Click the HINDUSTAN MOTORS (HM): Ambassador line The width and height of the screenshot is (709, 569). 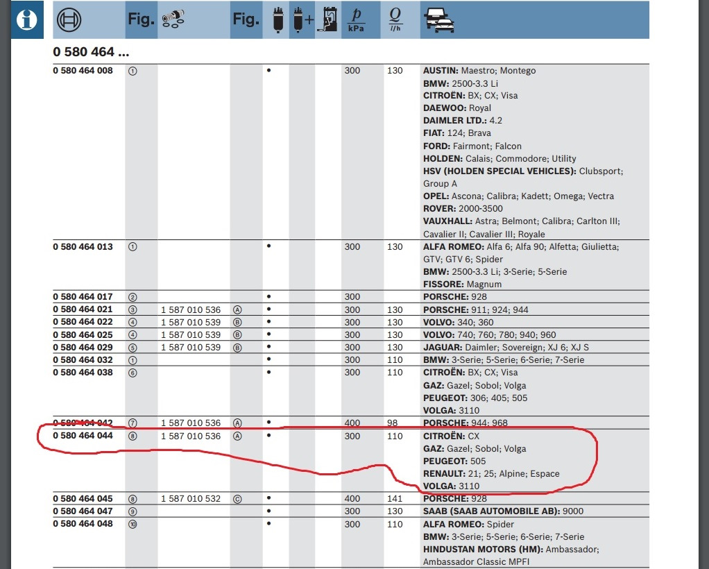coord(511,549)
